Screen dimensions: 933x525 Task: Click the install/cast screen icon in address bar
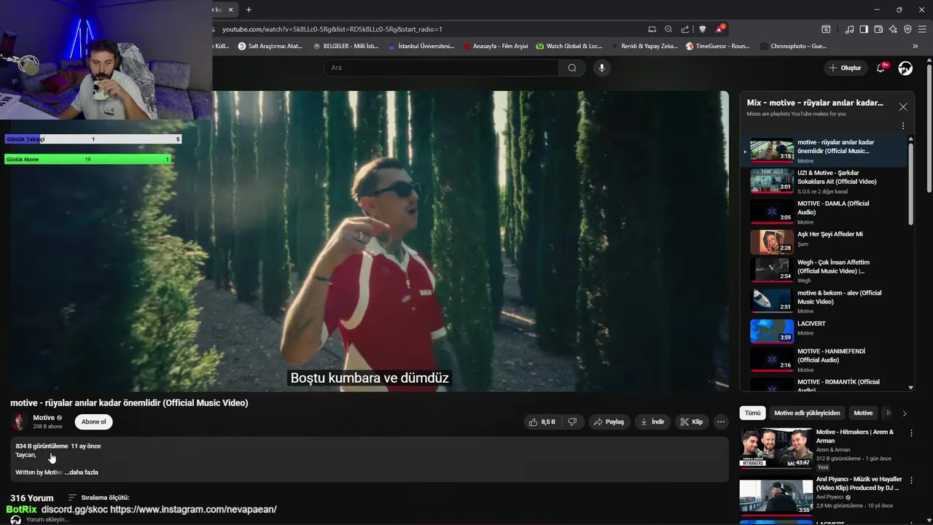coord(652,29)
